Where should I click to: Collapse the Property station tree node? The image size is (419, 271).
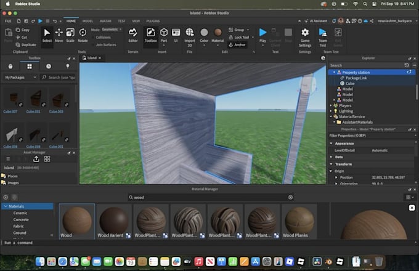click(x=334, y=72)
